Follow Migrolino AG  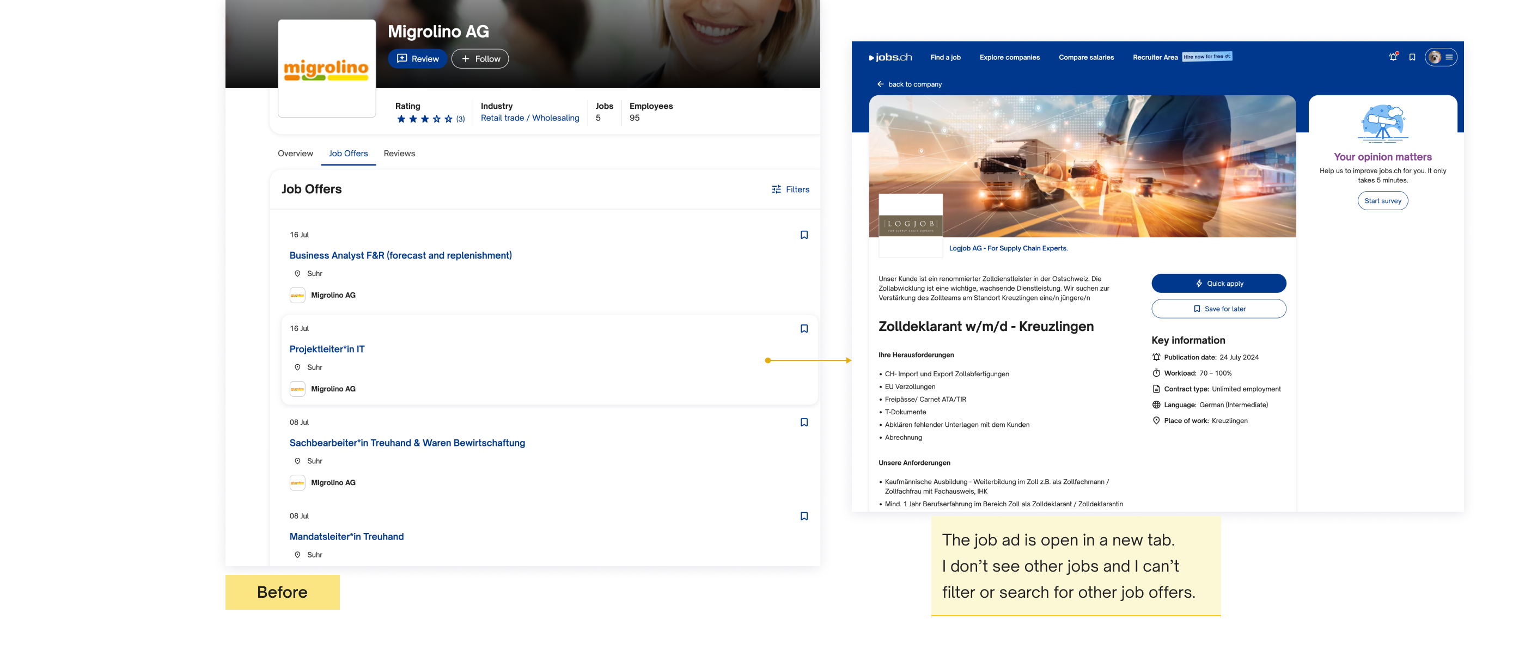(x=479, y=59)
